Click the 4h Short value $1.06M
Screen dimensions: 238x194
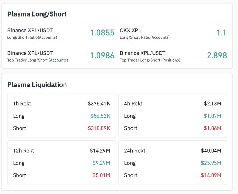click(x=212, y=128)
